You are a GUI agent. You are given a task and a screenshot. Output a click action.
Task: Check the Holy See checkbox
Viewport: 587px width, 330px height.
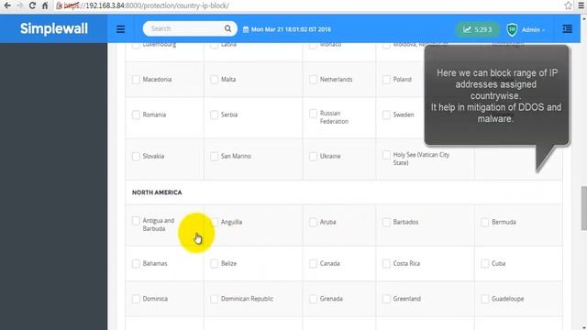[386, 155]
